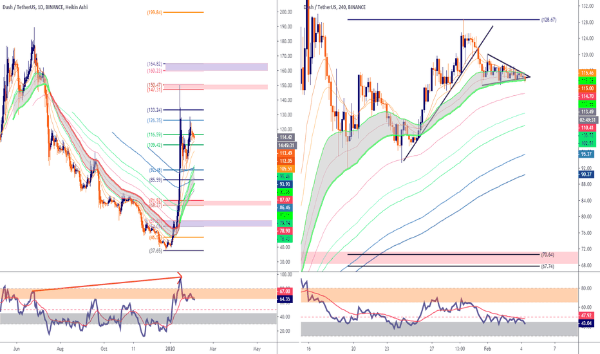Click the 64.35 RSI value tag
This screenshot has height=354, width=600.
click(x=285, y=299)
